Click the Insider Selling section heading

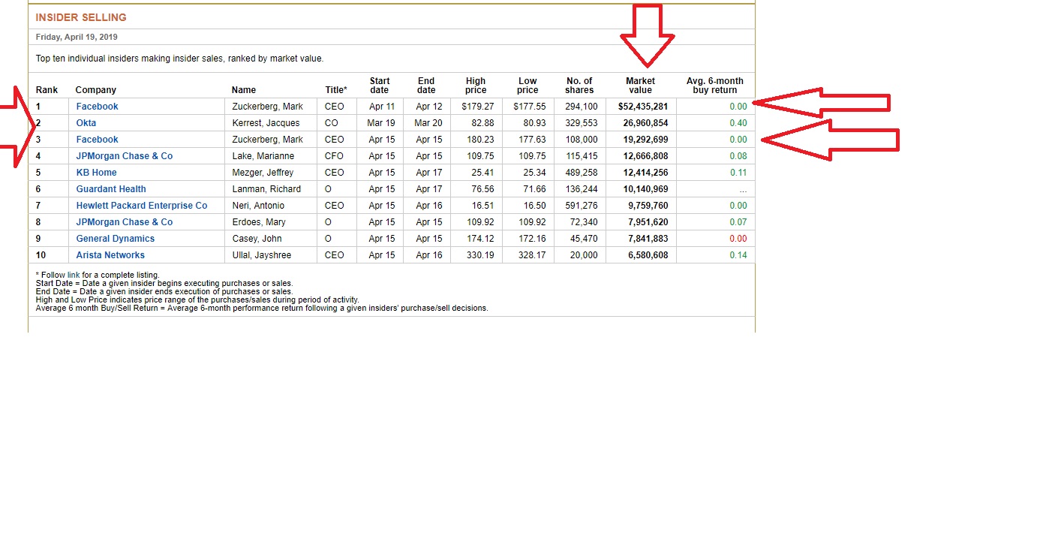click(81, 17)
